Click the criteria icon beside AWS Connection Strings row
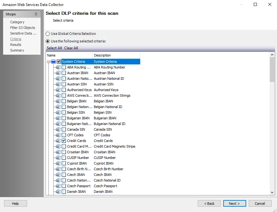277x212 pixels. [x=58, y=95]
